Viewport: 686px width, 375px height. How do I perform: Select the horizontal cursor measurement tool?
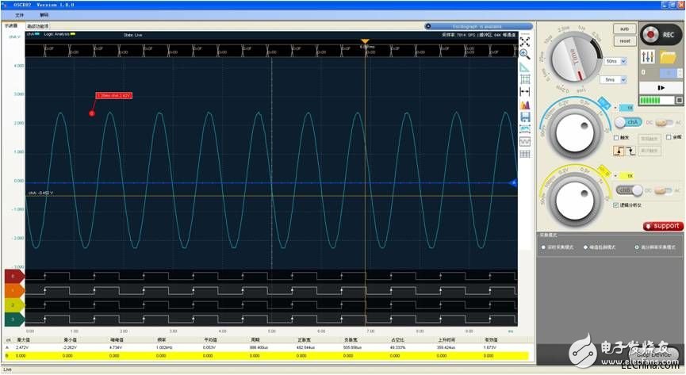(524, 92)
